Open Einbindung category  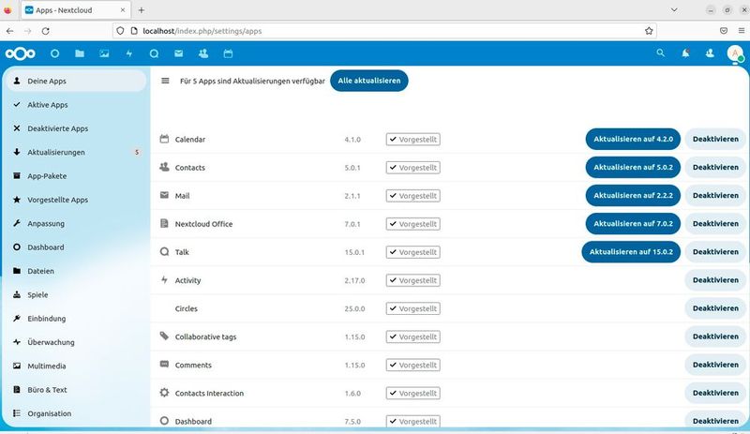(x=77, y=319)
